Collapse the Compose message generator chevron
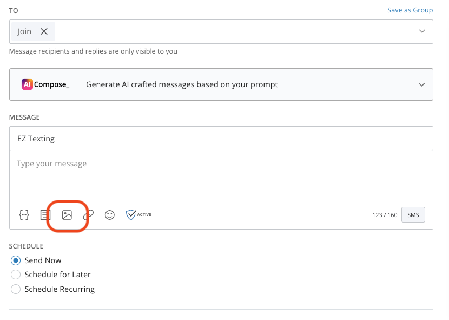Image resolution: width=449 pixels, height=320 pixels. 422,84
